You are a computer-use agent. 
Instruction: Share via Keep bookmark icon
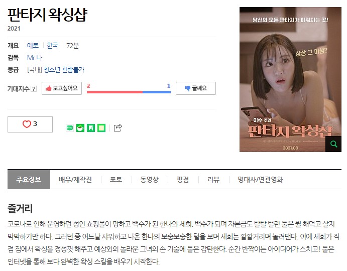(91, 128)
